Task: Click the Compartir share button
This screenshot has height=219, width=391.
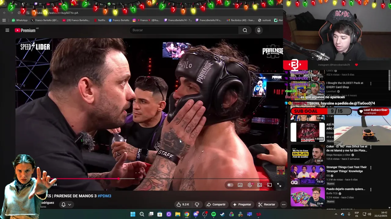Action: (x=216, y=204)
